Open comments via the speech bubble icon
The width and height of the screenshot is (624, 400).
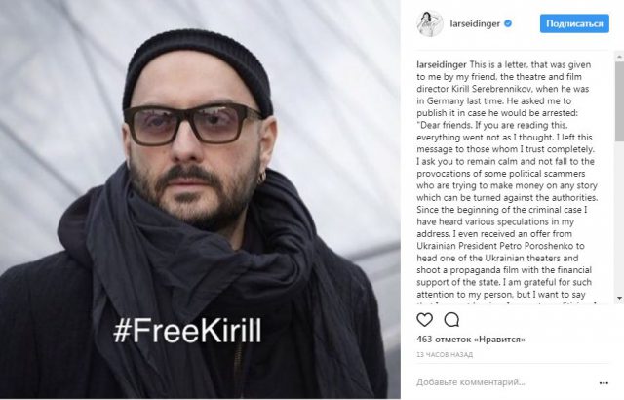(x=451, y=320)
